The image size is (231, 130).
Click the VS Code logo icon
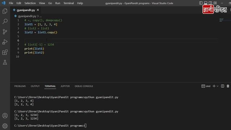click(x=3, y=3)
